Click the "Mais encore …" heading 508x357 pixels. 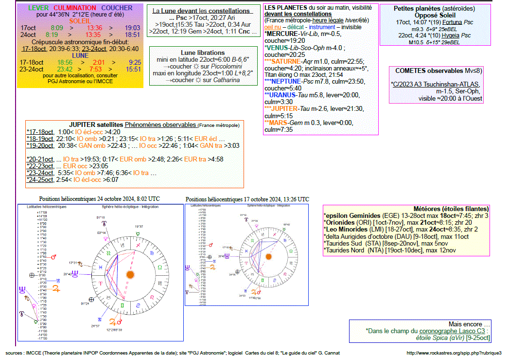[470, 324]
